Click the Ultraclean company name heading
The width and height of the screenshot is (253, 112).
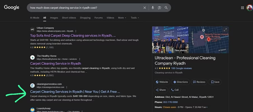click(x=185, y=60)
